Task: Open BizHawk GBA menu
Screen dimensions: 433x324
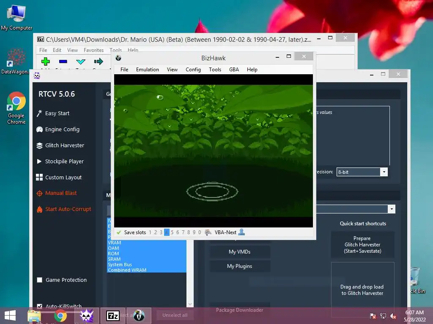Action: [234, 70]
